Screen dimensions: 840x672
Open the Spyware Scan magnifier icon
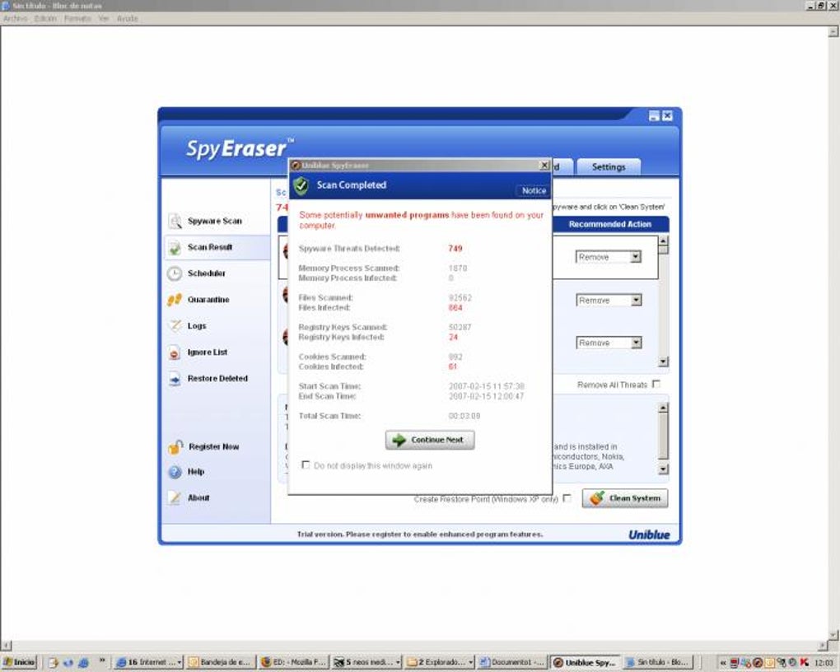175,221
